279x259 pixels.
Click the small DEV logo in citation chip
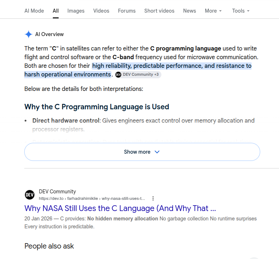pos(118,75)
